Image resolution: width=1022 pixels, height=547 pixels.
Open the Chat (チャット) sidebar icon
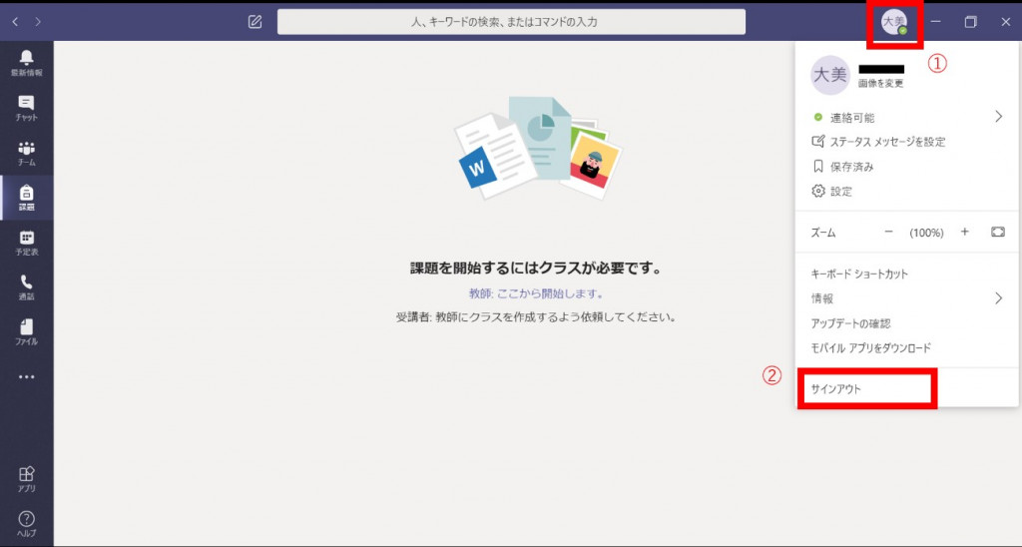coord(26,107)
